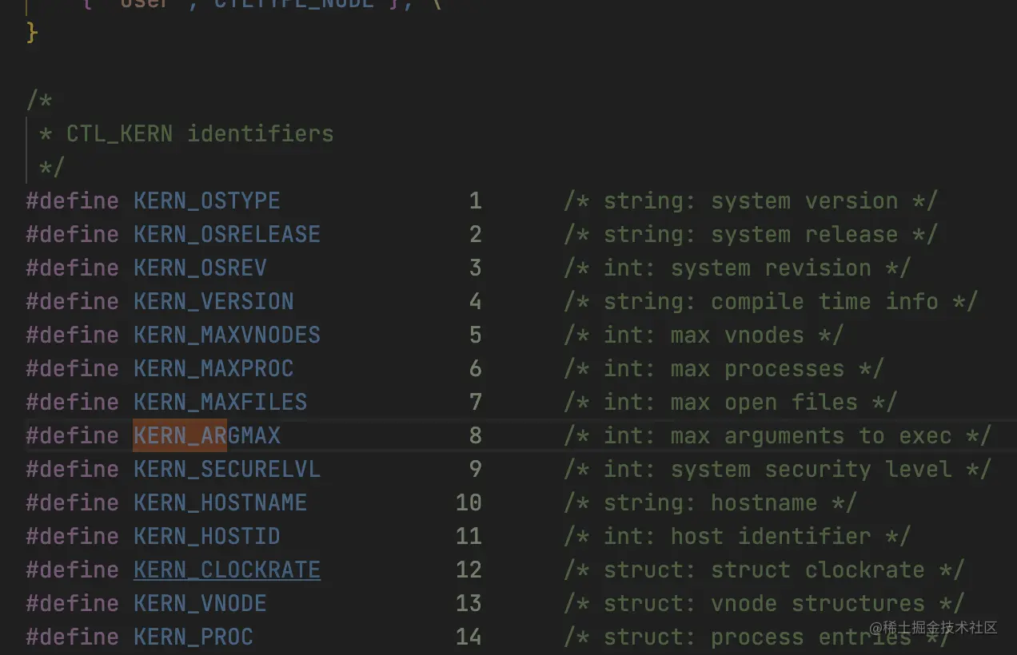Click the comment 'string: compile time info'
The width and height of the screenshot is (1017, 655).
[x=771, y=301]
